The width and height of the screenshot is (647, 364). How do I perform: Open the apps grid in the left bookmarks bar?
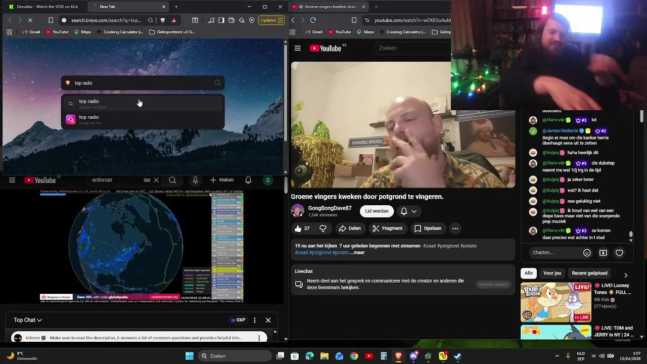(9, 32)
